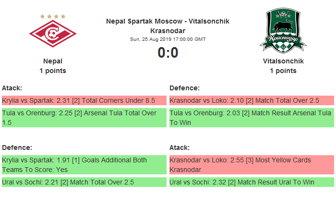Click the 0:0 match score

pyautogui.click(x=168, y=53)
